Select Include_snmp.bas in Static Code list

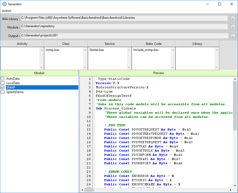[x=146, y=50]
